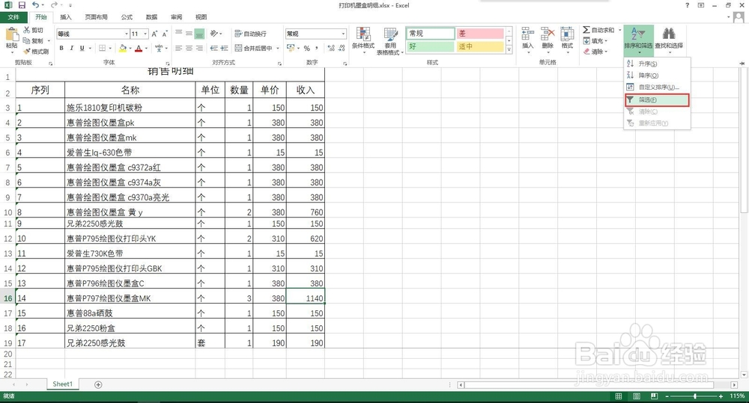Open the font name dropdown 等线
The height and width of the screenshot is (403, 749).
[x=127, y=34]
